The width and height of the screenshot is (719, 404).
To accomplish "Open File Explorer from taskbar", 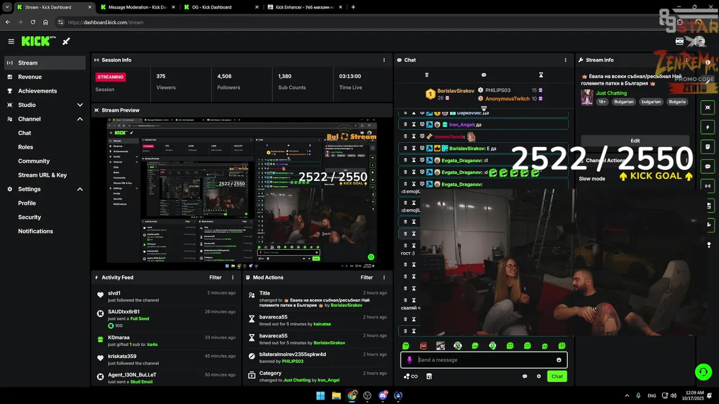I will click(336, 396).
